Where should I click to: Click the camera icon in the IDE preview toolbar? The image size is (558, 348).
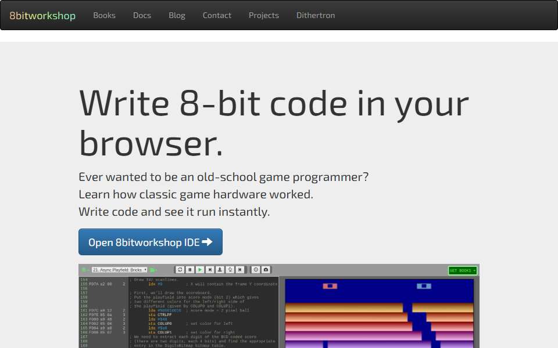pyautogui.click(x=266, y=270)
